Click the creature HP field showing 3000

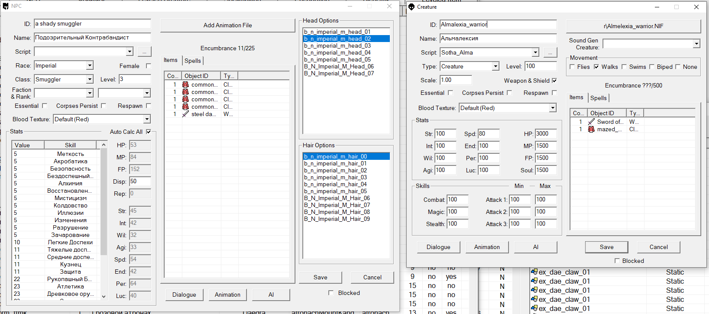546,134
